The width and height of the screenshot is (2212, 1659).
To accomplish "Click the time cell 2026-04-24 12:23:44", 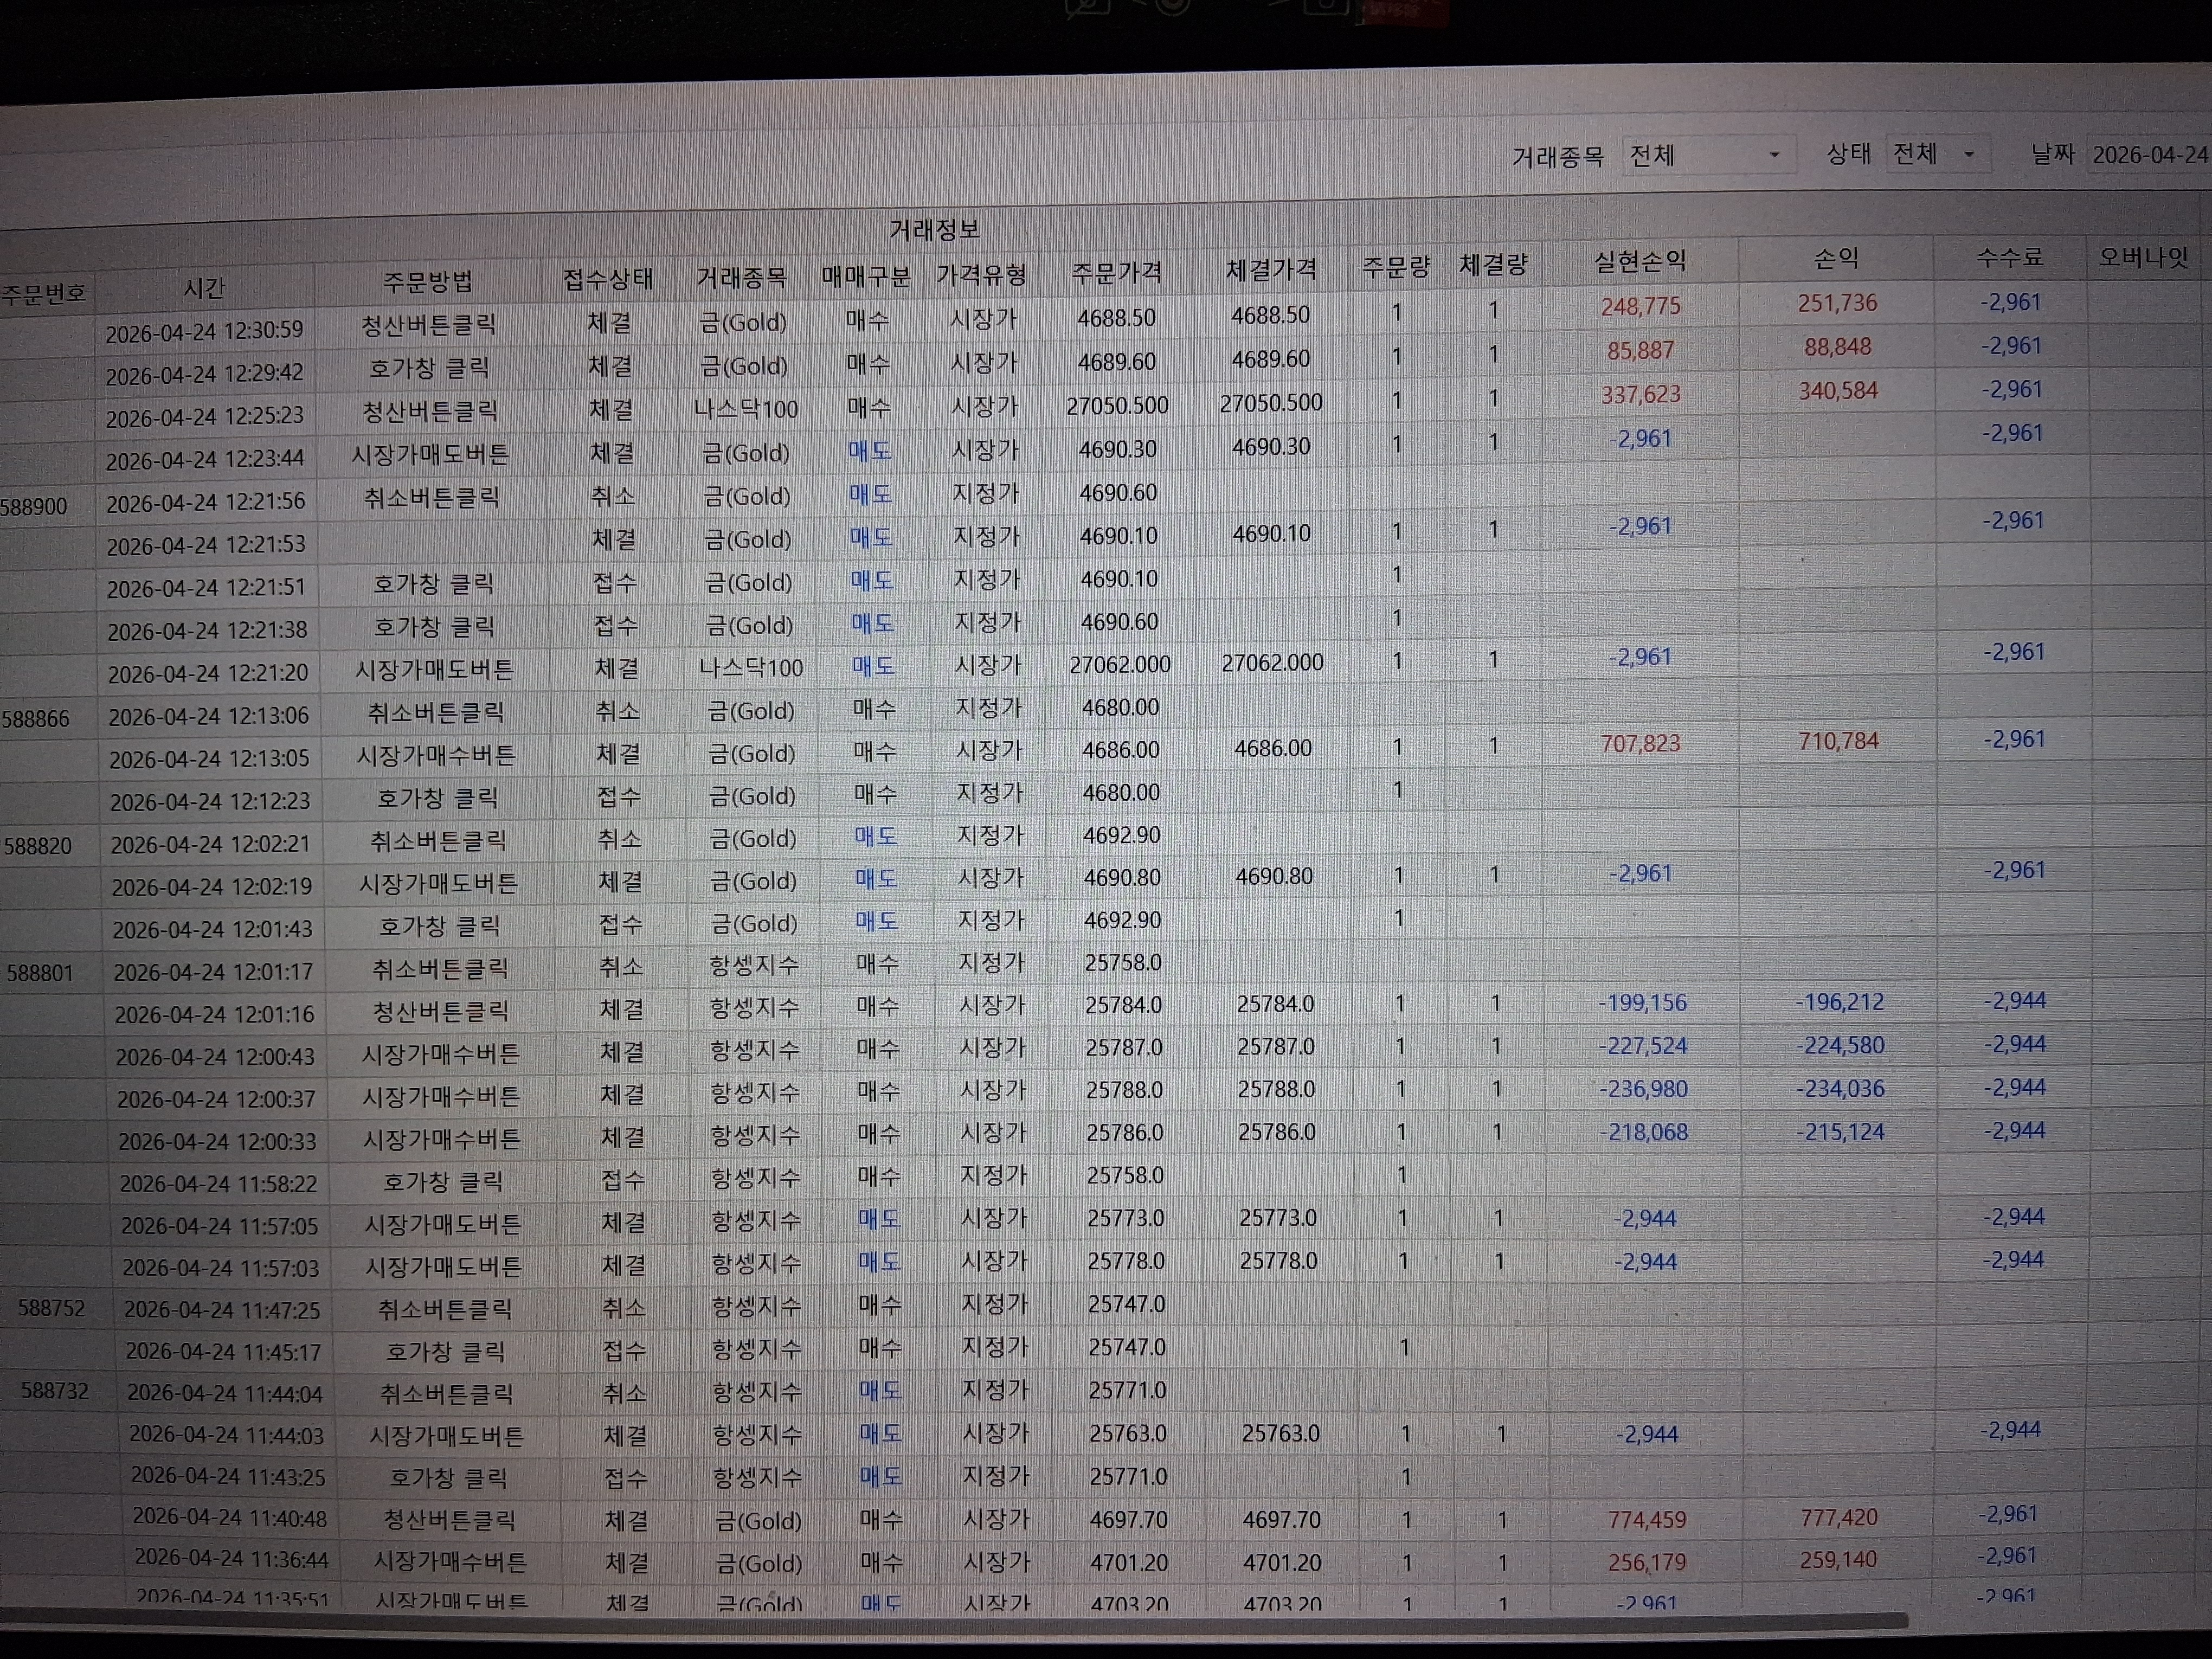I will click(x=205, y=460).
